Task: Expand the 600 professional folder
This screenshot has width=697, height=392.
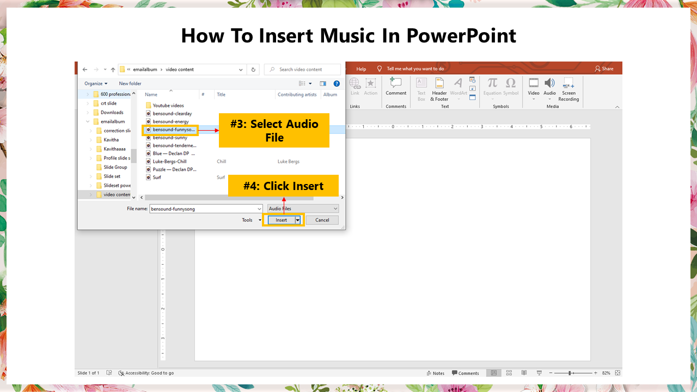Action: [88, 94]
